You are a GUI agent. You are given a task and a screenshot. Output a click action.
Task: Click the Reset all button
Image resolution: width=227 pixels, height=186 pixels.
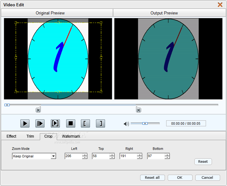(x=152, y=178)
